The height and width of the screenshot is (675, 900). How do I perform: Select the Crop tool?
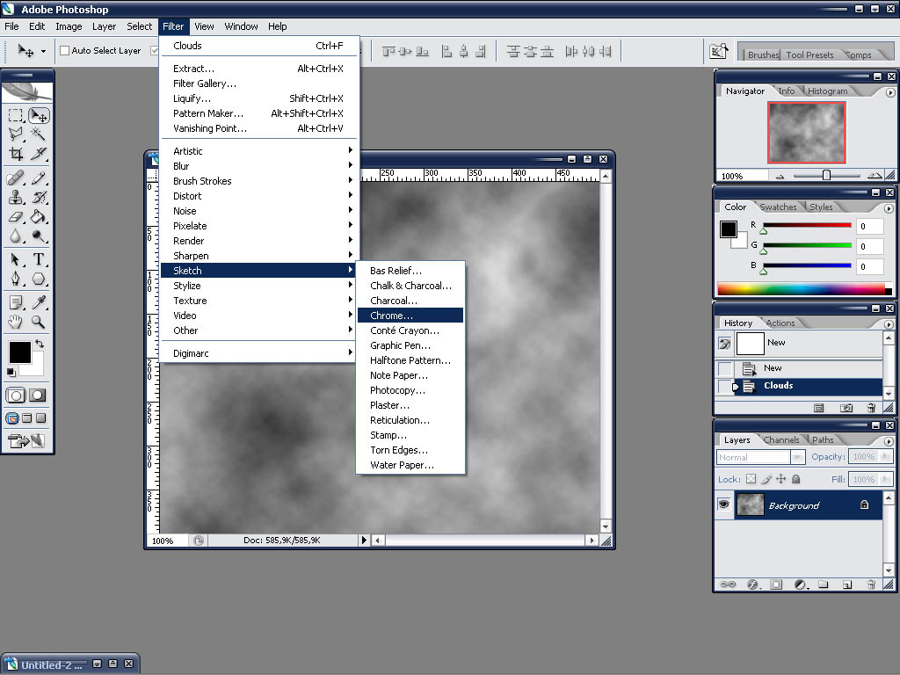[16, 154]
